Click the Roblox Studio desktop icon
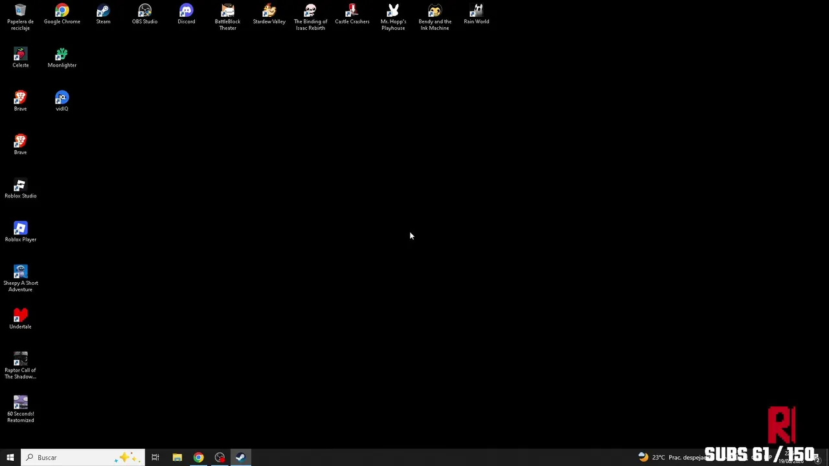 20,188
